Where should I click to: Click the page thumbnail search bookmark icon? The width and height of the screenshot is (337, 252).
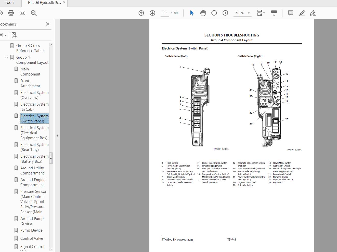tap(14, 35)
